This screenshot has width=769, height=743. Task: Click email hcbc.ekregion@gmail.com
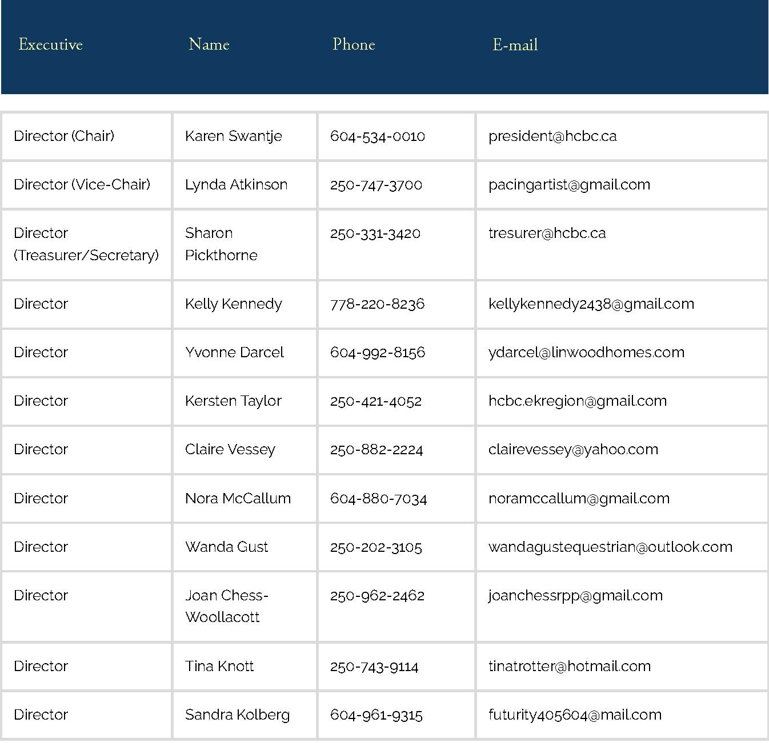pos(578,401)
